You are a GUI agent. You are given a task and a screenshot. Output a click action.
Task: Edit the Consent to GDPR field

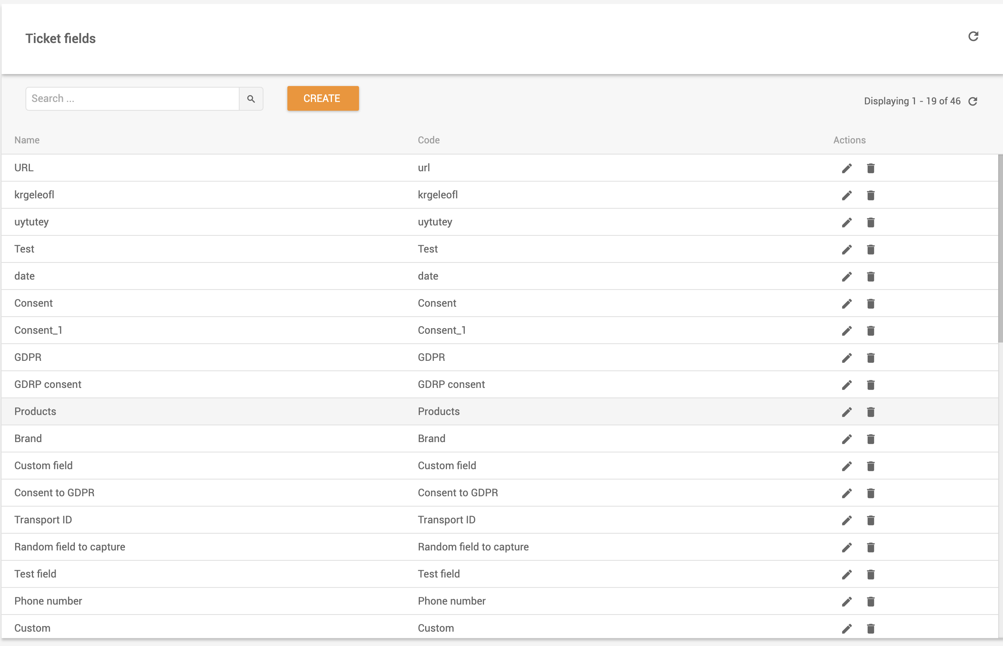point(847,493)
